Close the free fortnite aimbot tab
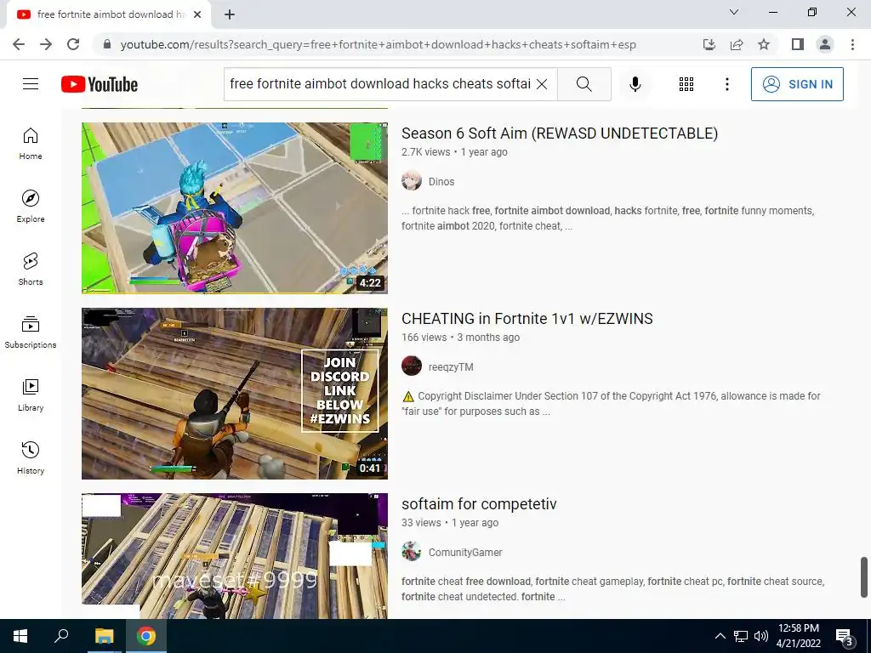This screenshot has width=871, height=653. (196, 14)
